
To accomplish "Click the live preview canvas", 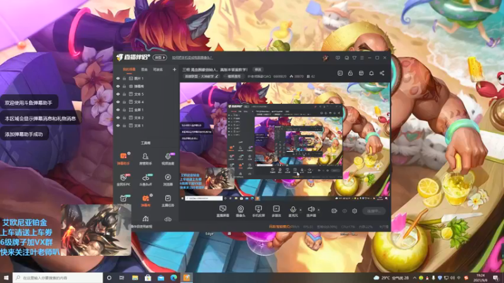I will coord(285,142).
